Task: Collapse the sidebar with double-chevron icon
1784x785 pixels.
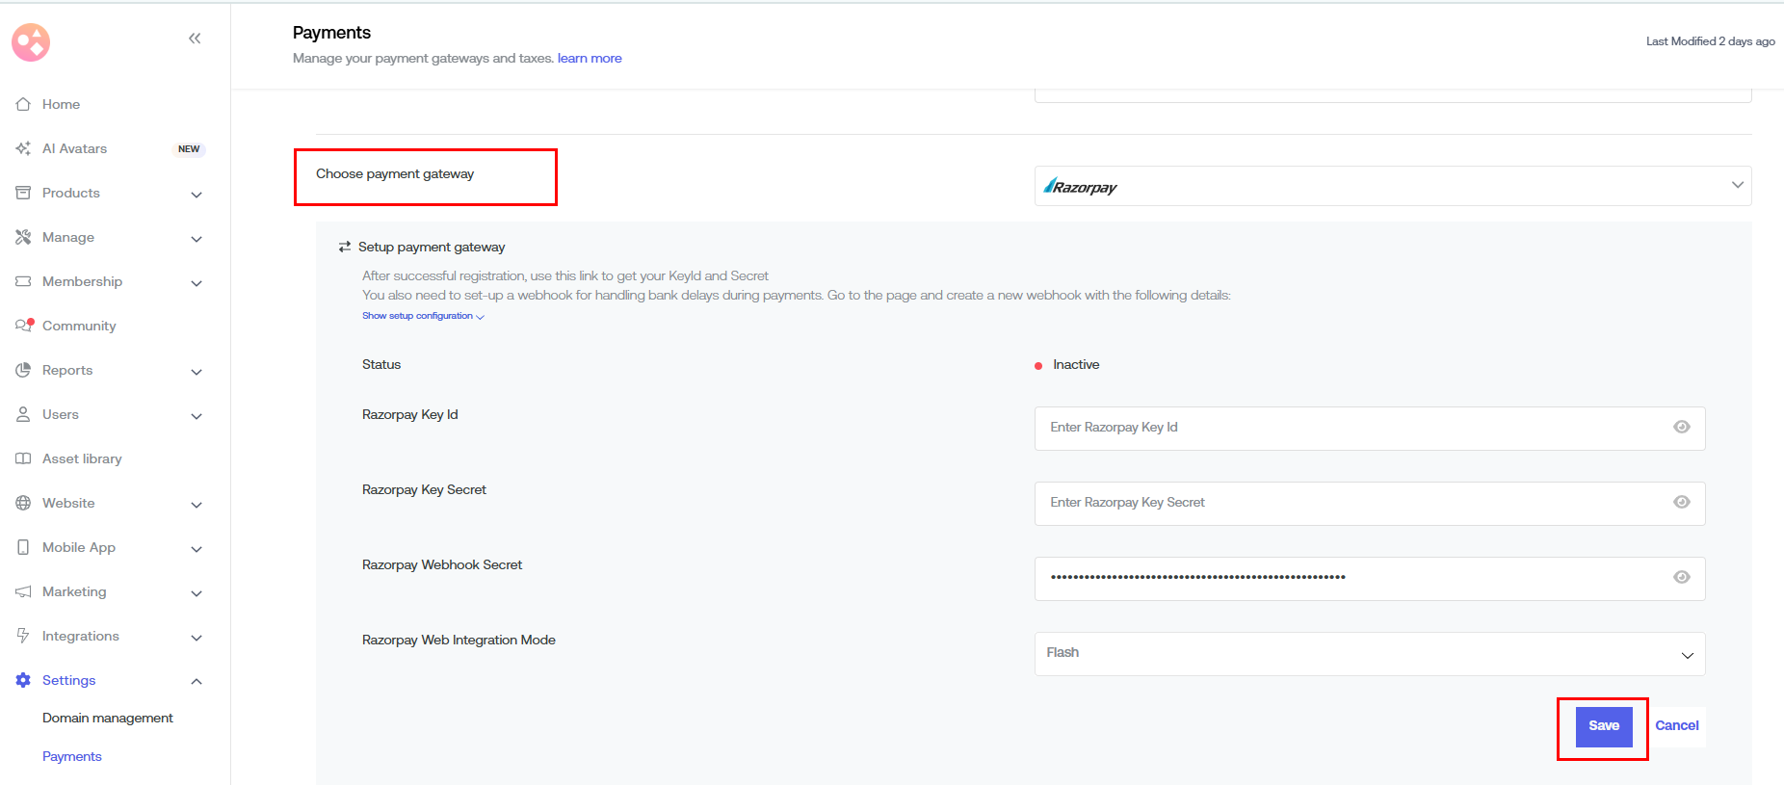Action: [x=195, y=39]
